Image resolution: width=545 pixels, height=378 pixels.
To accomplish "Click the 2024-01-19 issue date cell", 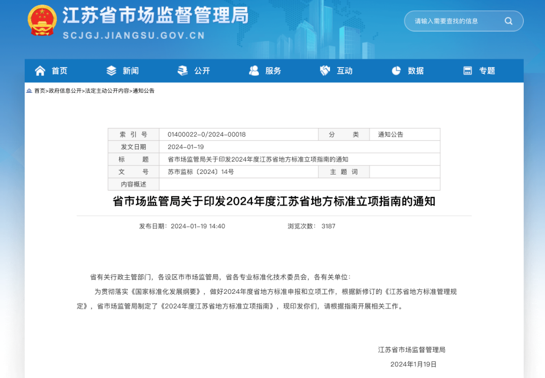I will coord(300,147).
